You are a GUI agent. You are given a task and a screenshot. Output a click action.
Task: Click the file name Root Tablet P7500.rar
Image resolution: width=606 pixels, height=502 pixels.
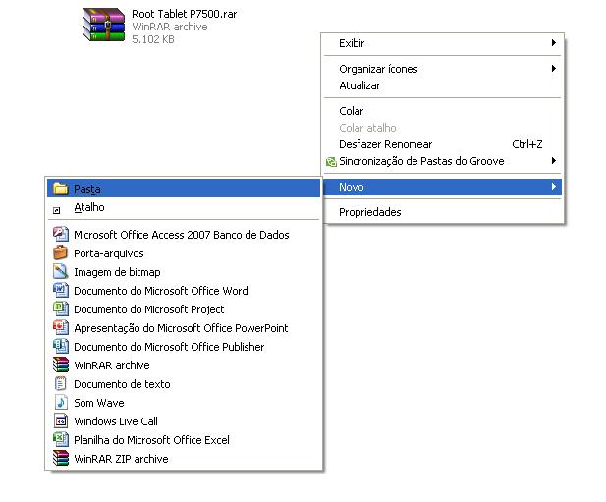pyautogui.click(x=184, y=14)
